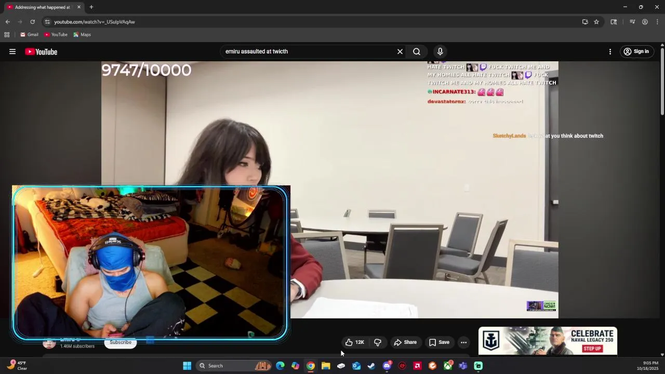
Task: Open the weather widget showing 45°F
Action: click(18, 366)
